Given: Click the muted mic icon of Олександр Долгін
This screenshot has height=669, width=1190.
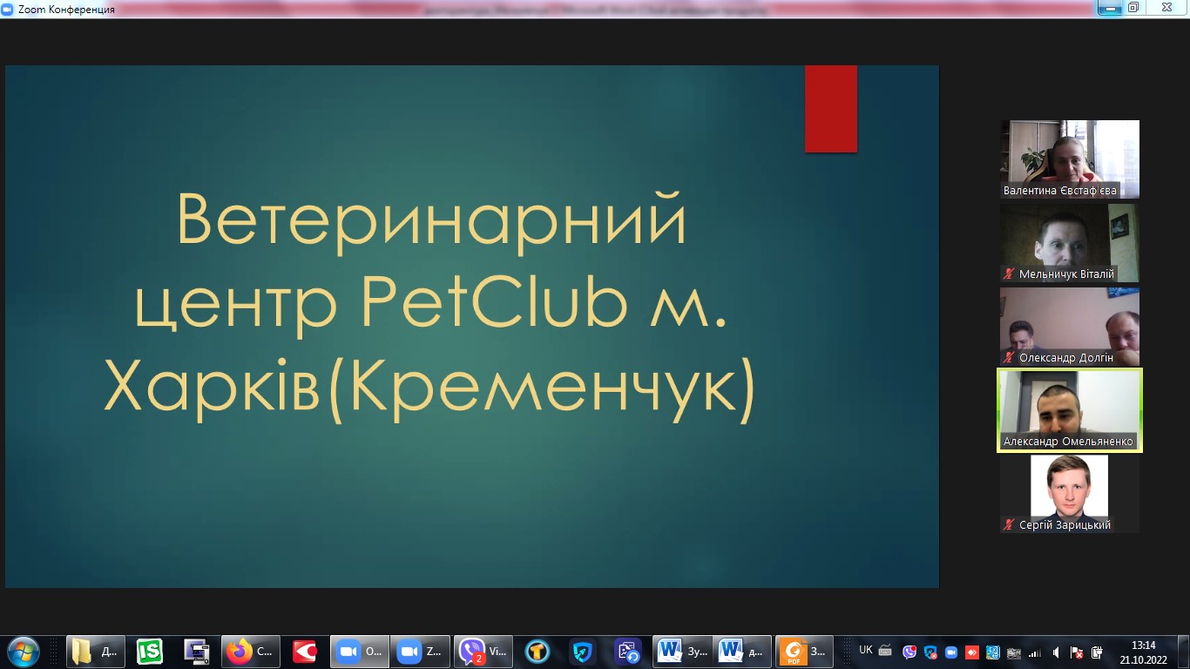Looking at the screenshot, I should tap(1009, 357).
